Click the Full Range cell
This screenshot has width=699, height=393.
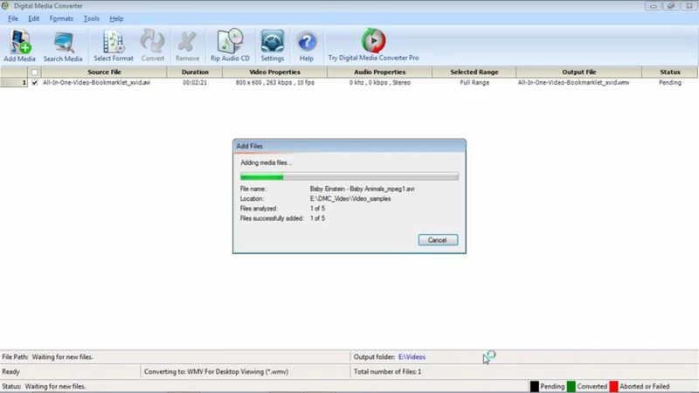pyautogui.click(x=474, y=82)
